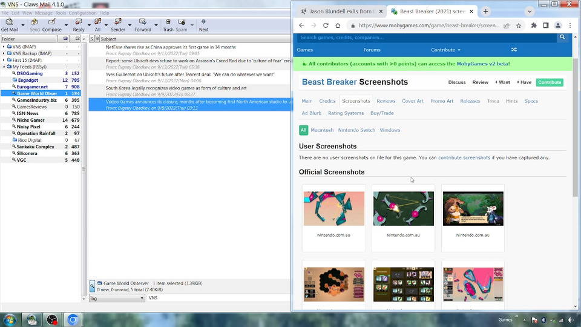Switch to the Credits tab
581x327 pixels.
point(327,101)
